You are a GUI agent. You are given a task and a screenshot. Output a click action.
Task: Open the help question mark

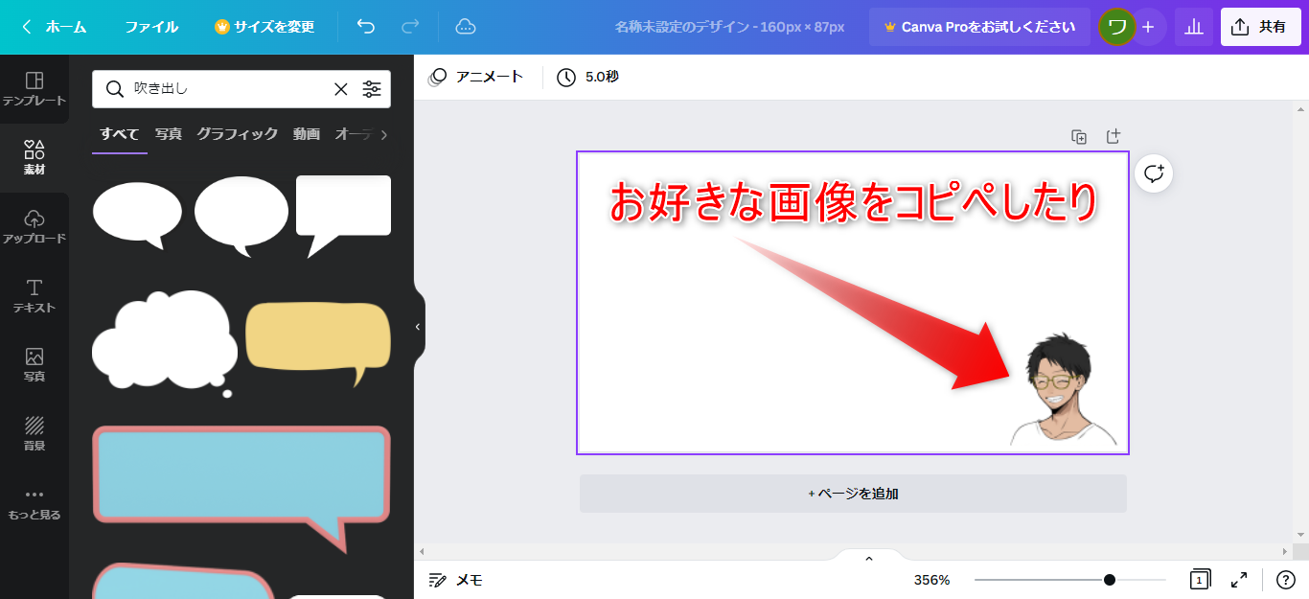click(1286, 580)
